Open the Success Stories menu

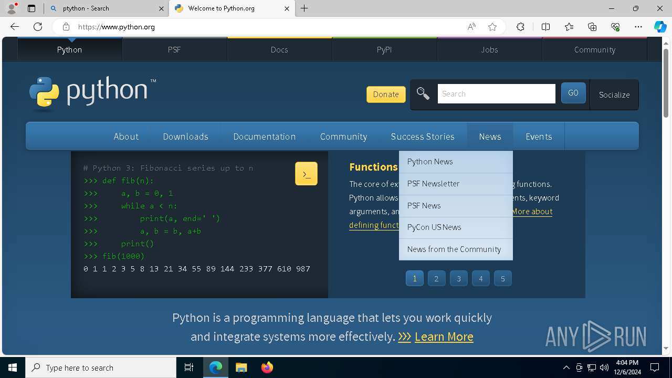pyautogui.click(x=423, y=136)
